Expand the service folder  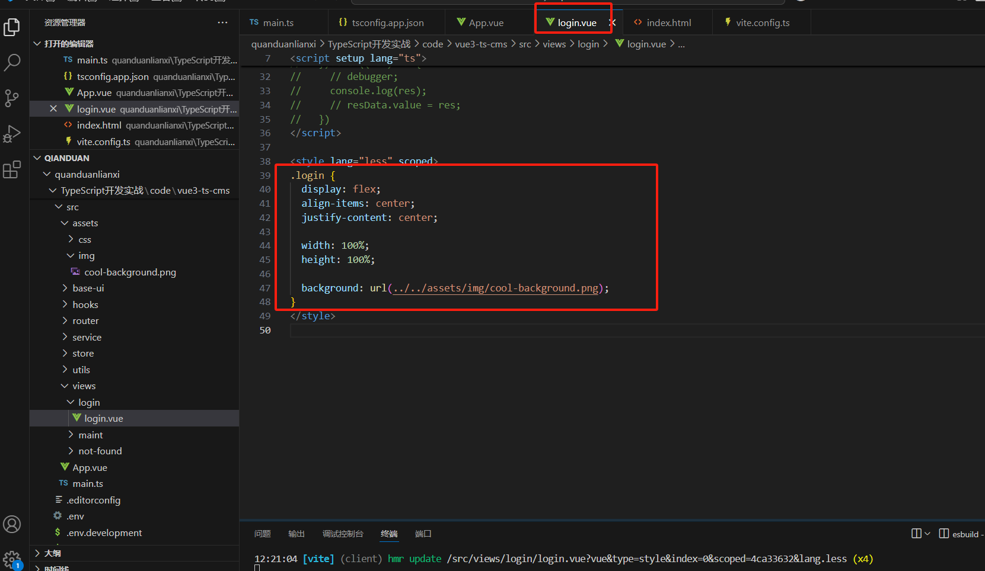[x=65, y=337]
